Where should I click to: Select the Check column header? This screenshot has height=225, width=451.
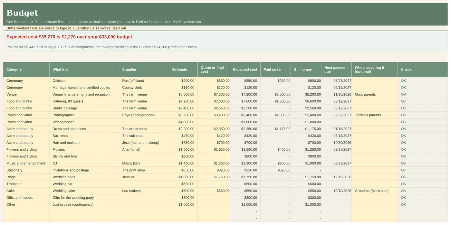point(423,70)
